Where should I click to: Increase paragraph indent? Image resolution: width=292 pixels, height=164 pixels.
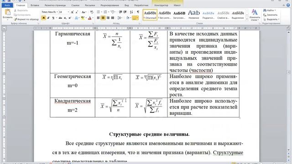(x=125, y=12)
